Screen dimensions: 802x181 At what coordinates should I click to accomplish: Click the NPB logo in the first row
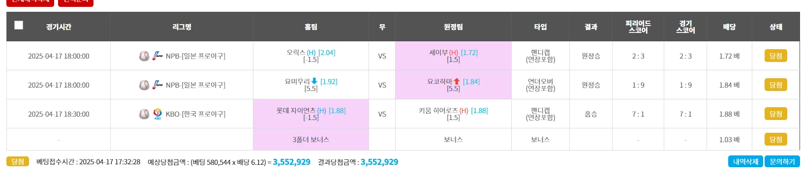click(x=157, y=56)
